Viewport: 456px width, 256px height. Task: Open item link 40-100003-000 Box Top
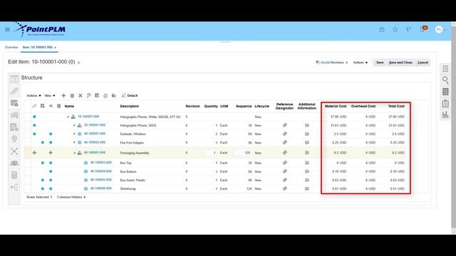click(100, 163)
